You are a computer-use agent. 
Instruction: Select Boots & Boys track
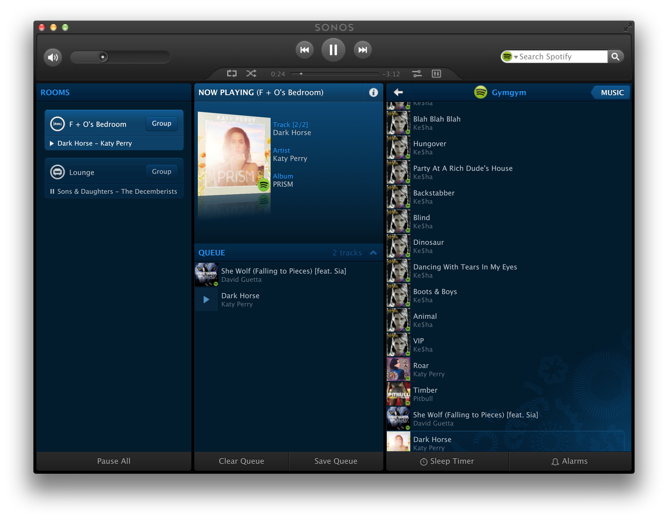(509, 296)
